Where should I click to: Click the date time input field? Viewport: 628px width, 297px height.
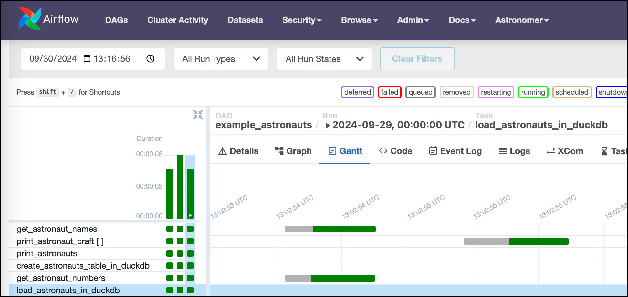tap(93, 59)
